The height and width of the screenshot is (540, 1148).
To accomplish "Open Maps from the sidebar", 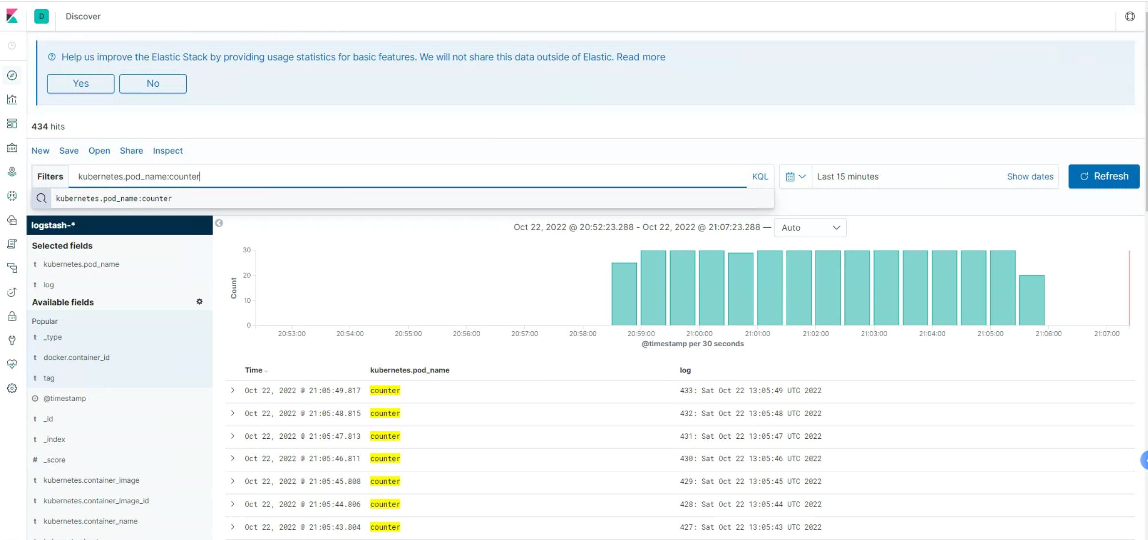I will 12,171.
